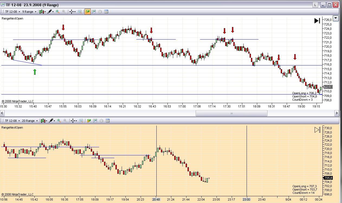This screenshot has height=203, width=342.
Task: Toggle Chart Trader icon in bottom toolbar
Action: [x=89, y=121]
